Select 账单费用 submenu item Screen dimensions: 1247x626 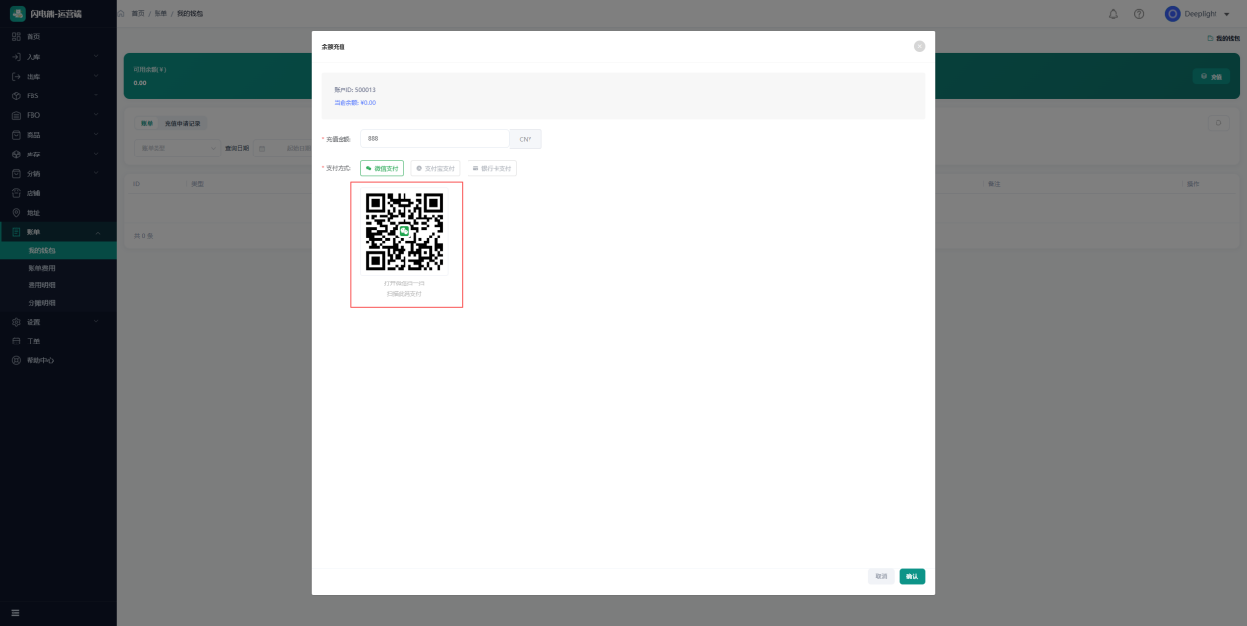click(58, 268)
